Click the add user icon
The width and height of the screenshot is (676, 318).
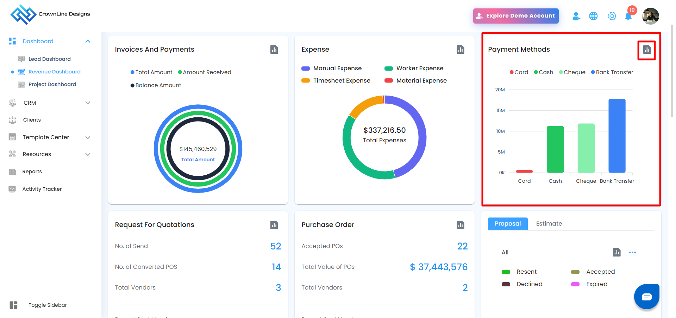[x=576, y=16]
